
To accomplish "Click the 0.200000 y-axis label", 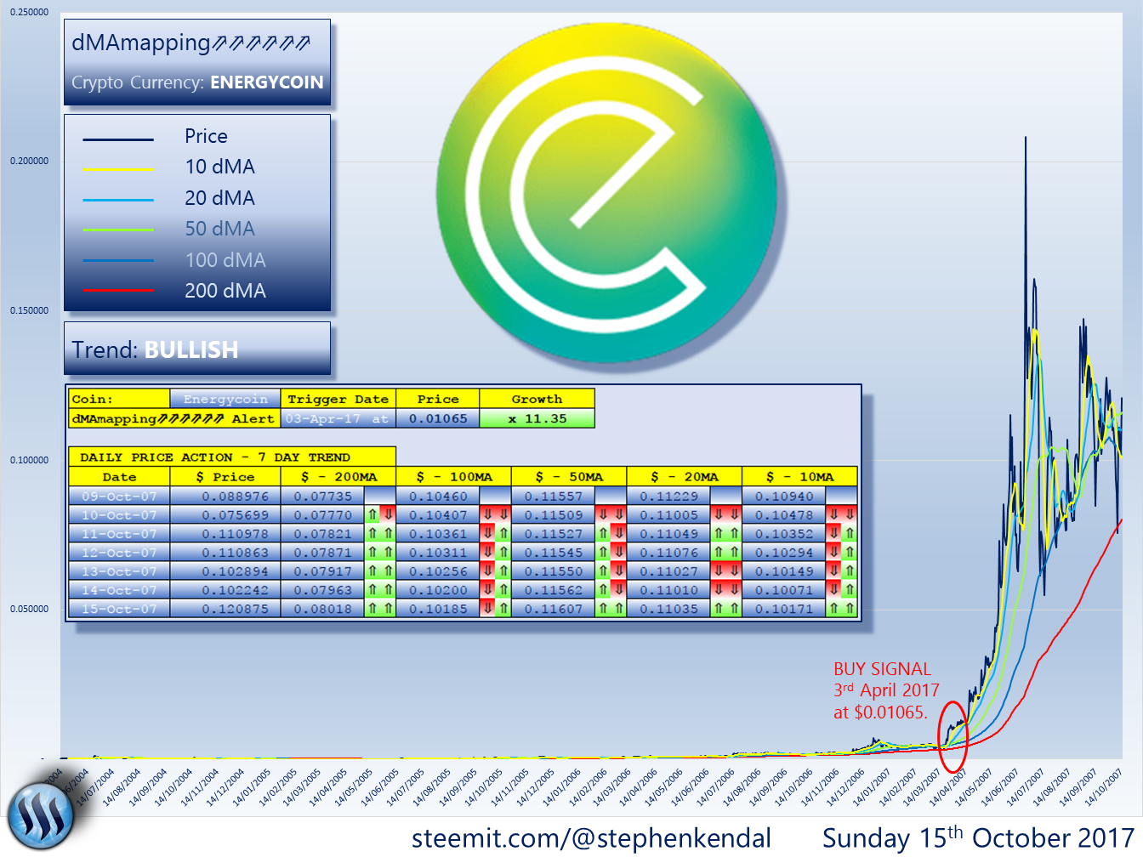I will (x=29, y=161).
